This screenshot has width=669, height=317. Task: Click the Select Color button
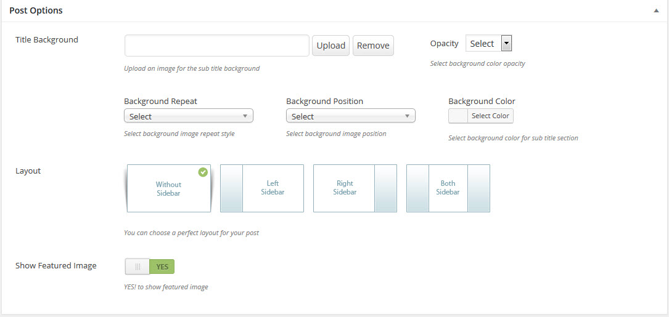490,116
